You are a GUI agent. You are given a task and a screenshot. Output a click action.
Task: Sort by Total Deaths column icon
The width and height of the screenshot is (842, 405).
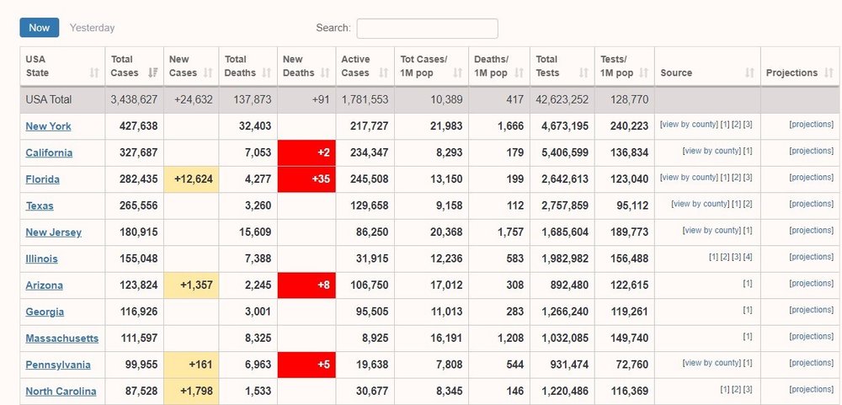point(268,73)
